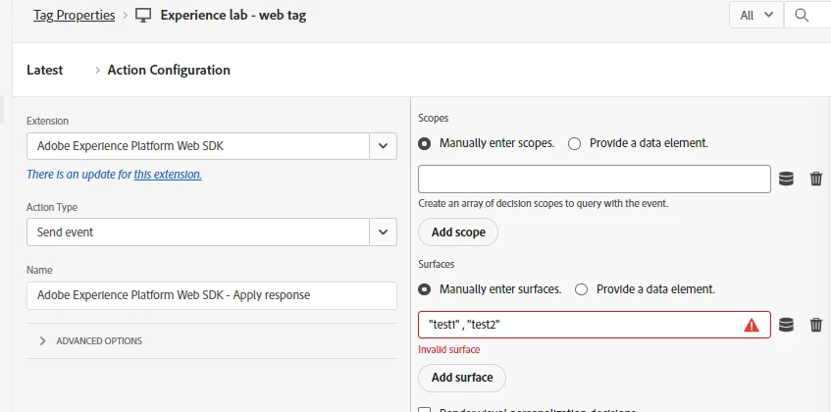Open the surfaces data element picker icon

click(786, 325)
